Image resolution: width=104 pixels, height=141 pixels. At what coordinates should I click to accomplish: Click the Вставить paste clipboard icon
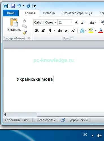pos(14,22)
